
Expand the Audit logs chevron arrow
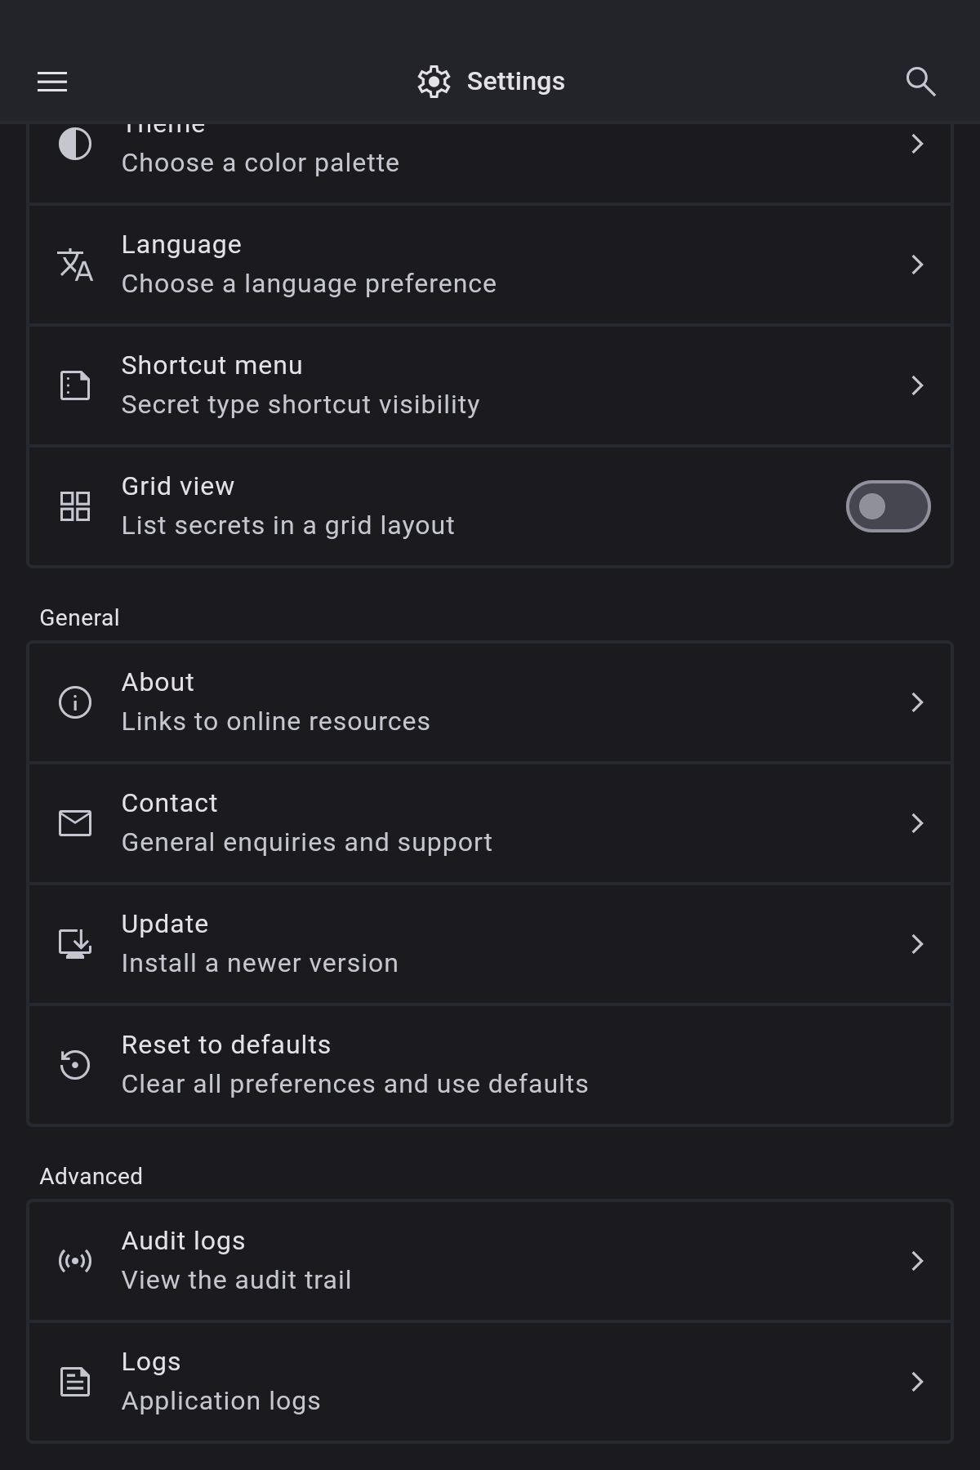917,1261
